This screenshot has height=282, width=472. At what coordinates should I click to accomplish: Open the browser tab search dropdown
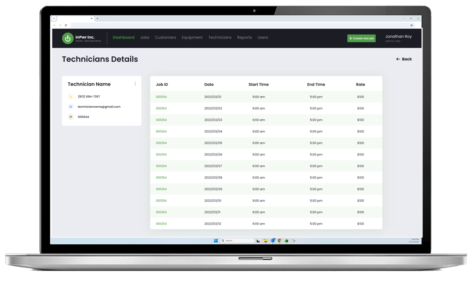(x=54, y=18)
